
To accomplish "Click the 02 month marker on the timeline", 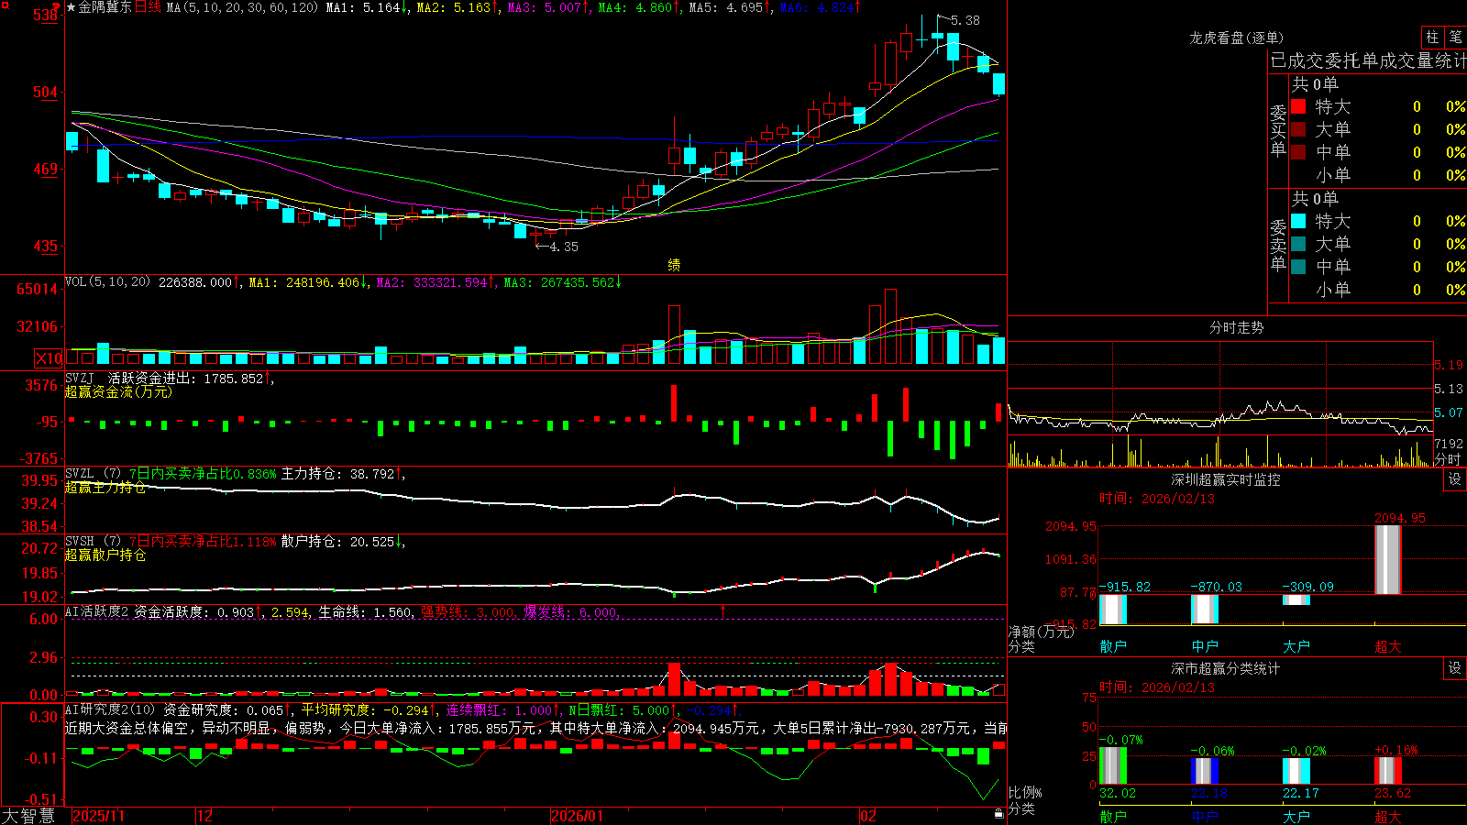I will click(868, 816).
